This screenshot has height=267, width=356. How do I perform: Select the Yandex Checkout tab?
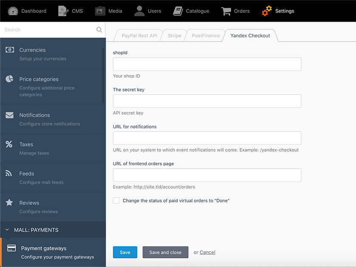[250, 36]
